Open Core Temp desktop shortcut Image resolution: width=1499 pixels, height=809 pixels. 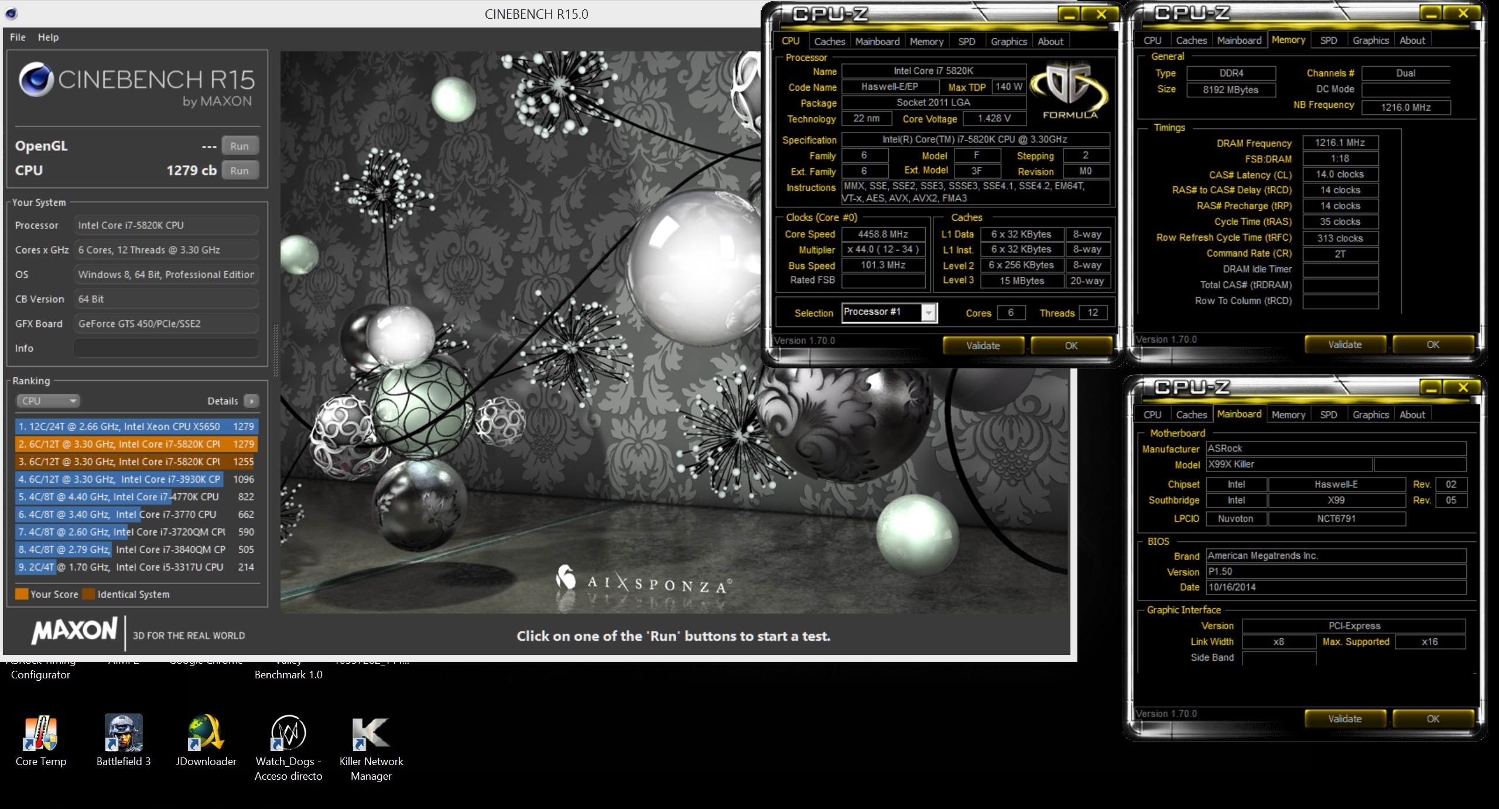[x=40, y=740]
